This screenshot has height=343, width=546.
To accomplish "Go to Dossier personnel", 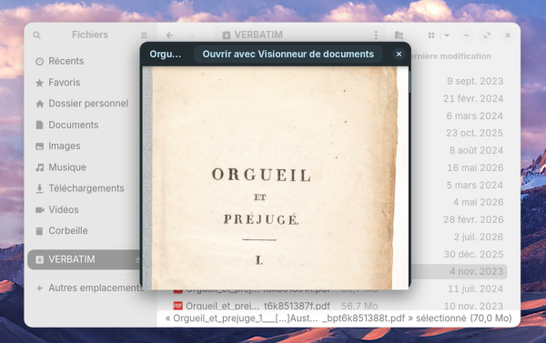I will coord(83,104).
